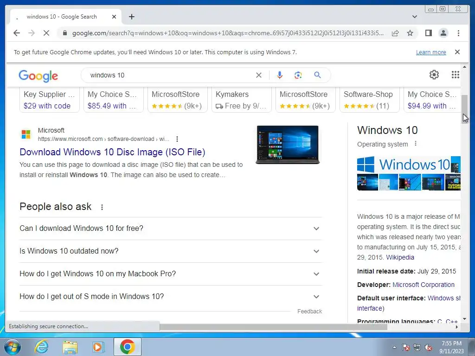This screenshot has width=475, height=356.
Task: Share this page from address bar
Action: click(395, 33)
